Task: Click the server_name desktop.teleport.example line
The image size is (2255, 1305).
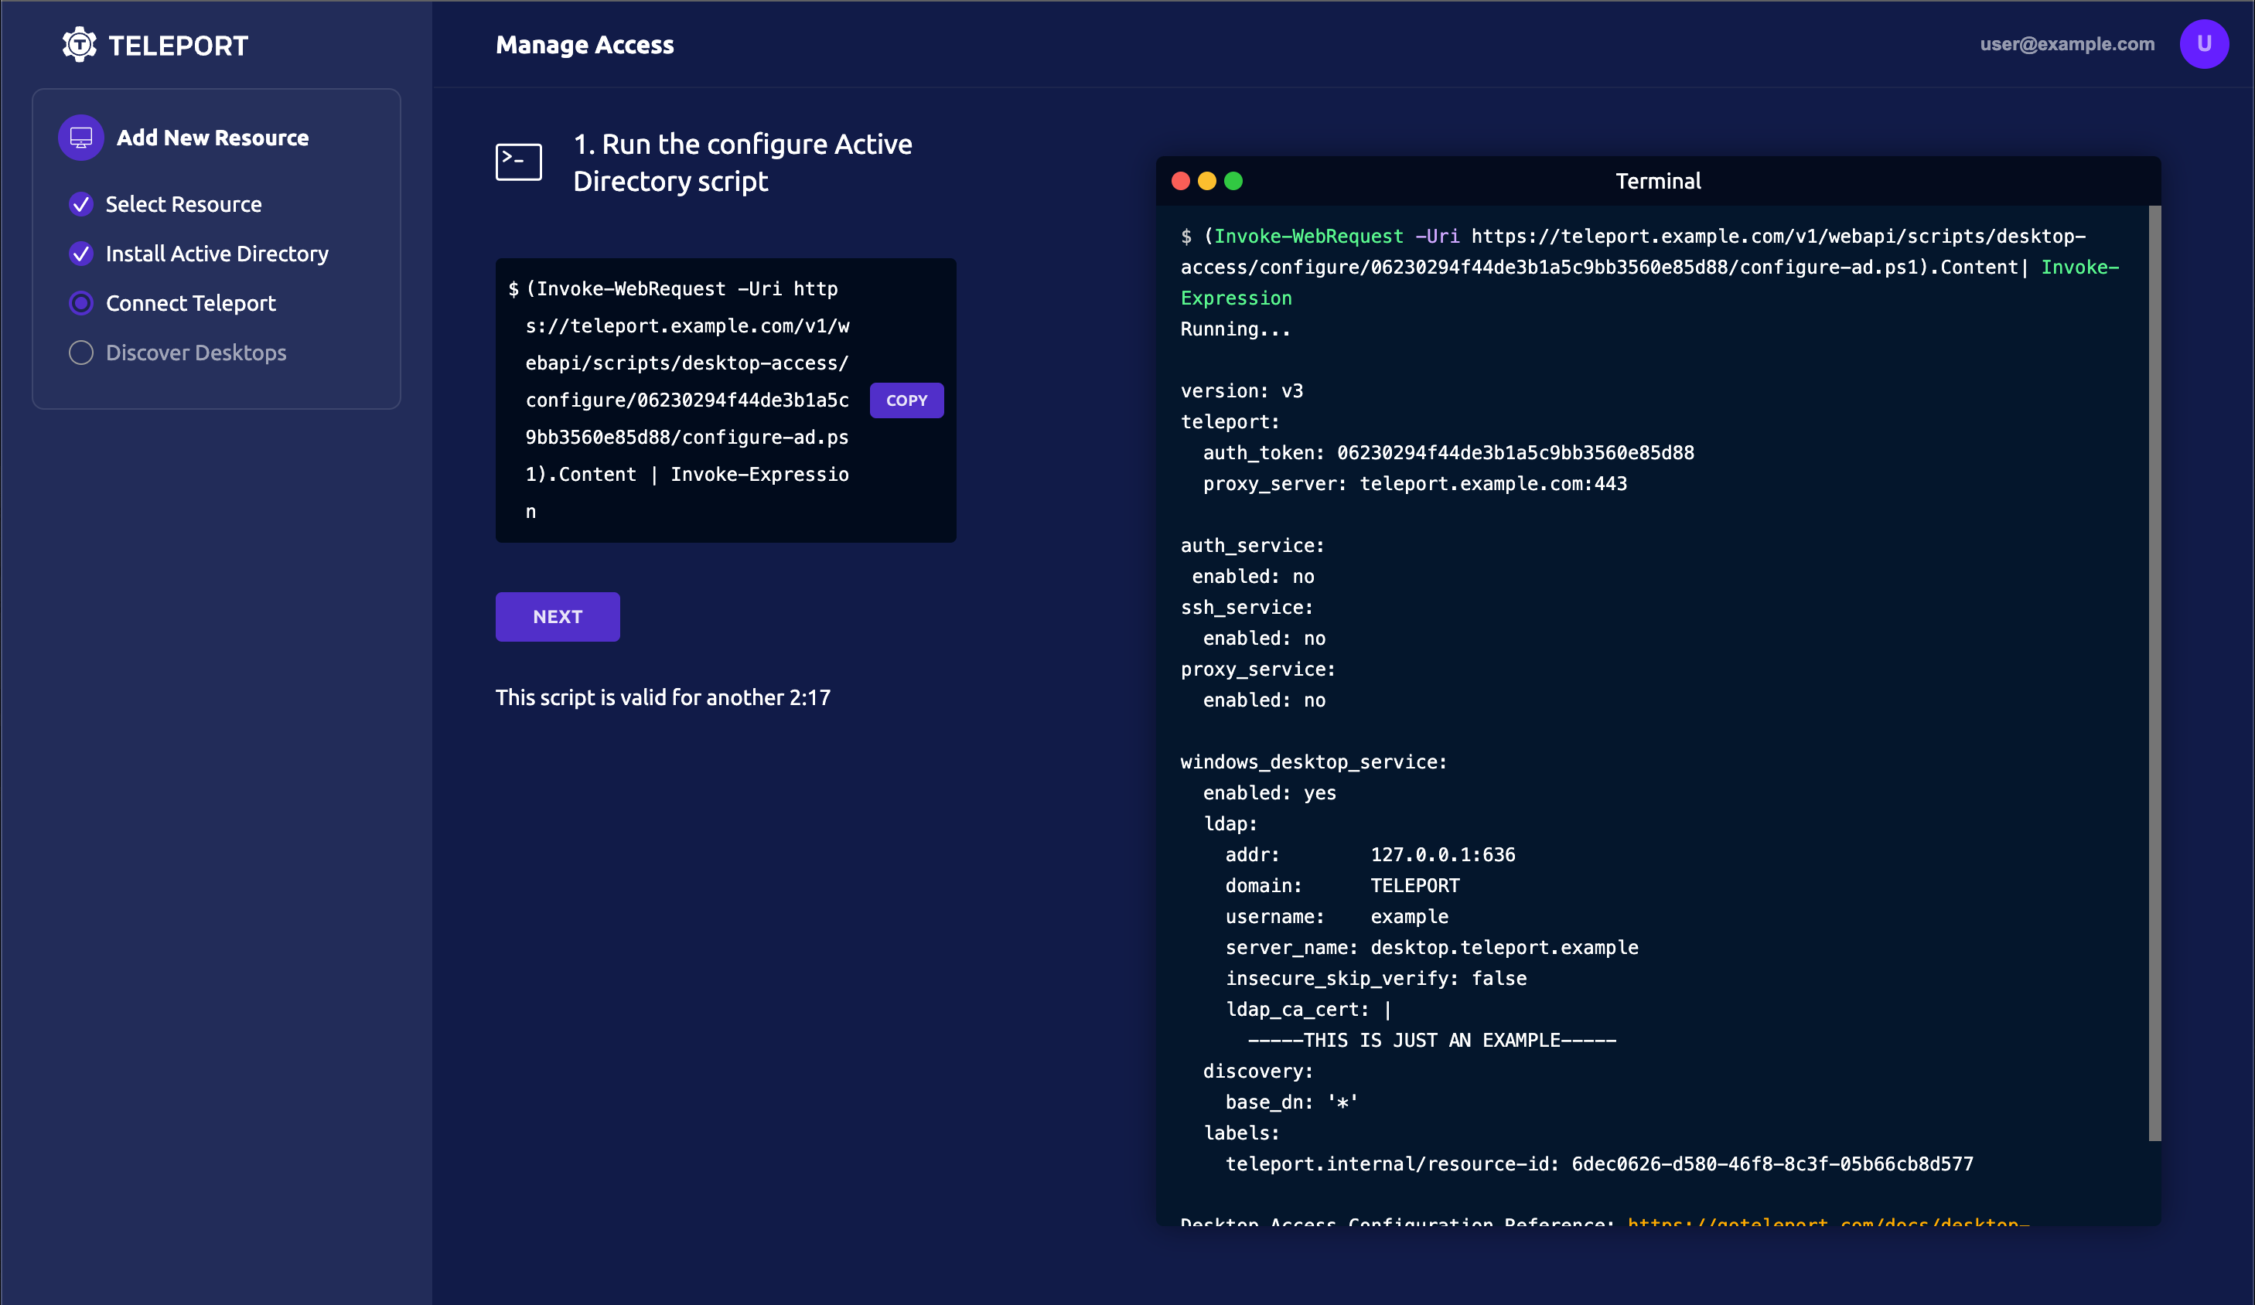Action: [x=1431, y=947]
